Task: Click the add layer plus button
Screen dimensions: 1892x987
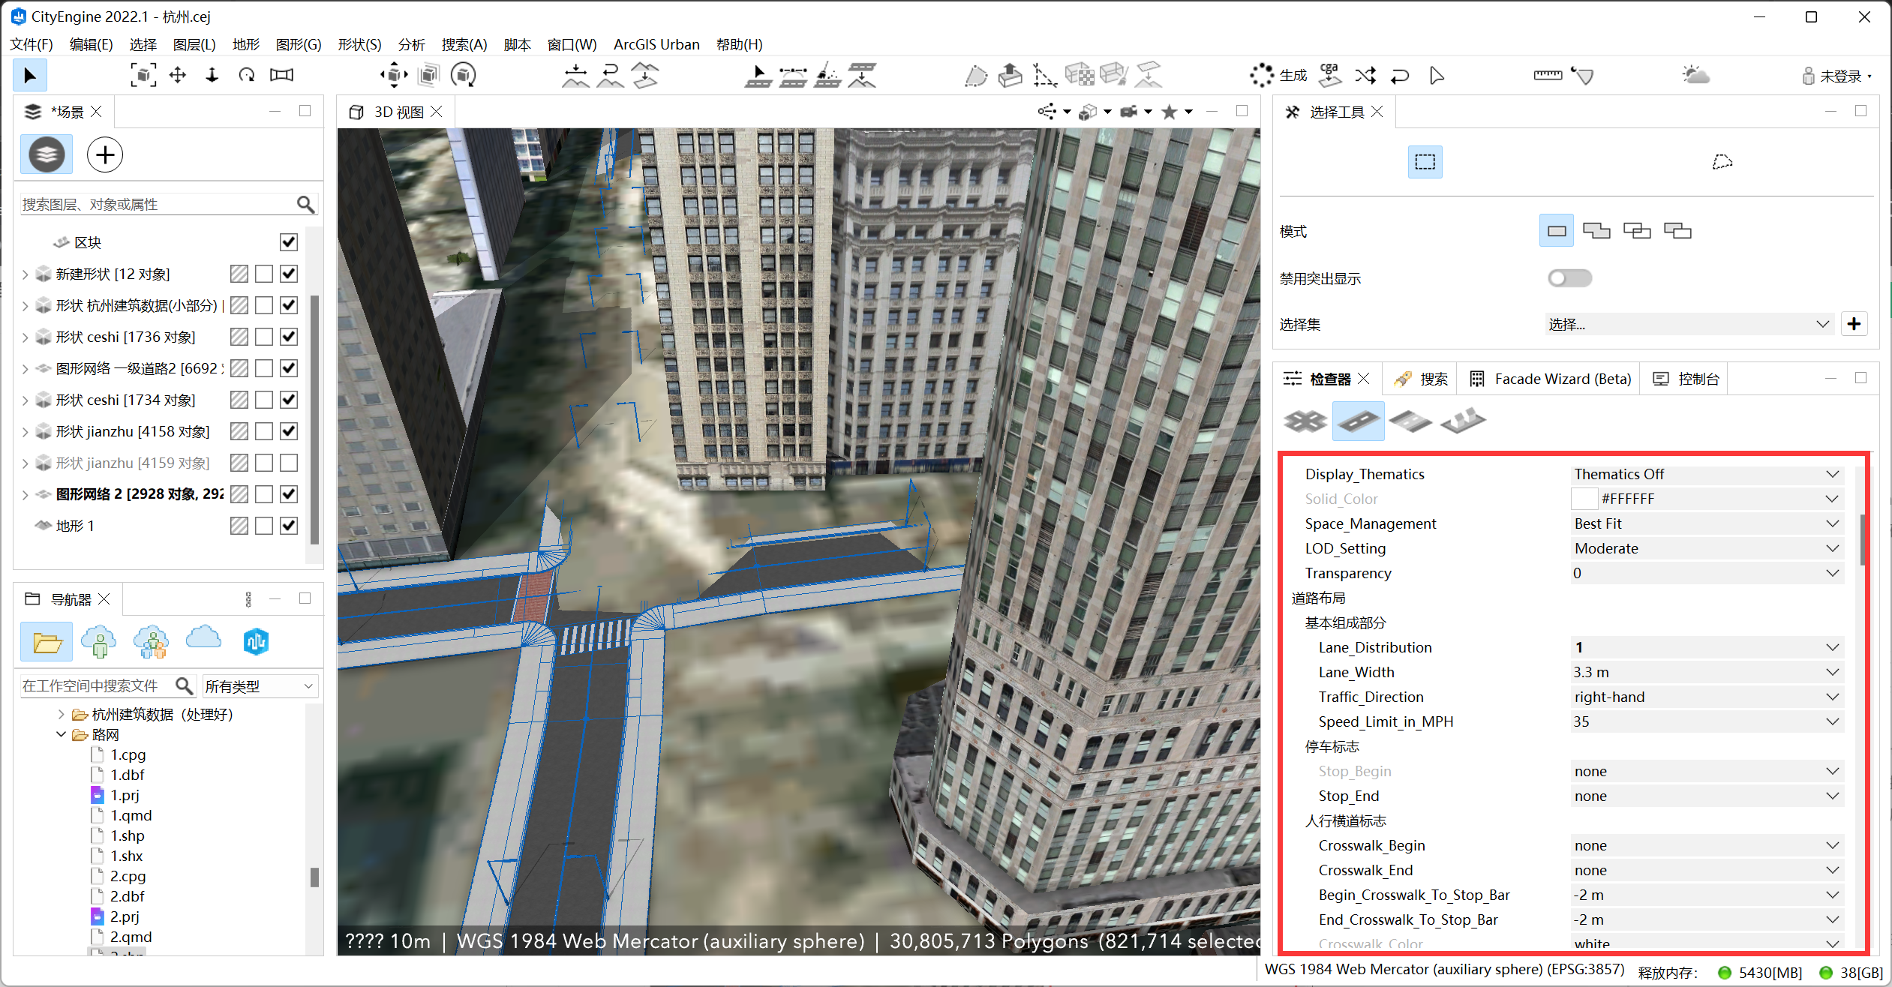Action: pyautogui.click(x=105, y=154)
